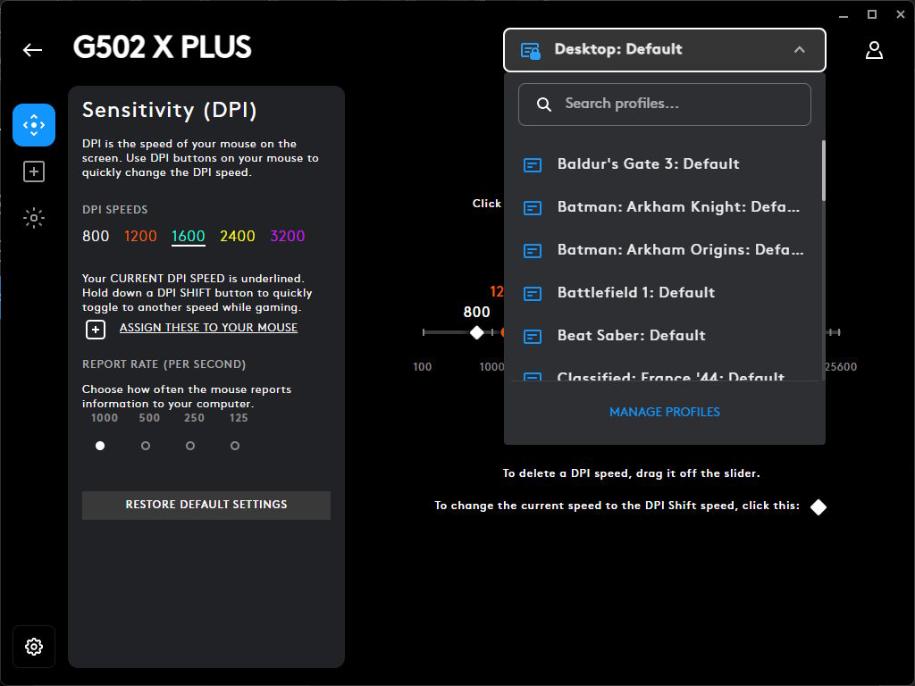
Task: Go back with the left arrow icon
Action: pos(33,50)
